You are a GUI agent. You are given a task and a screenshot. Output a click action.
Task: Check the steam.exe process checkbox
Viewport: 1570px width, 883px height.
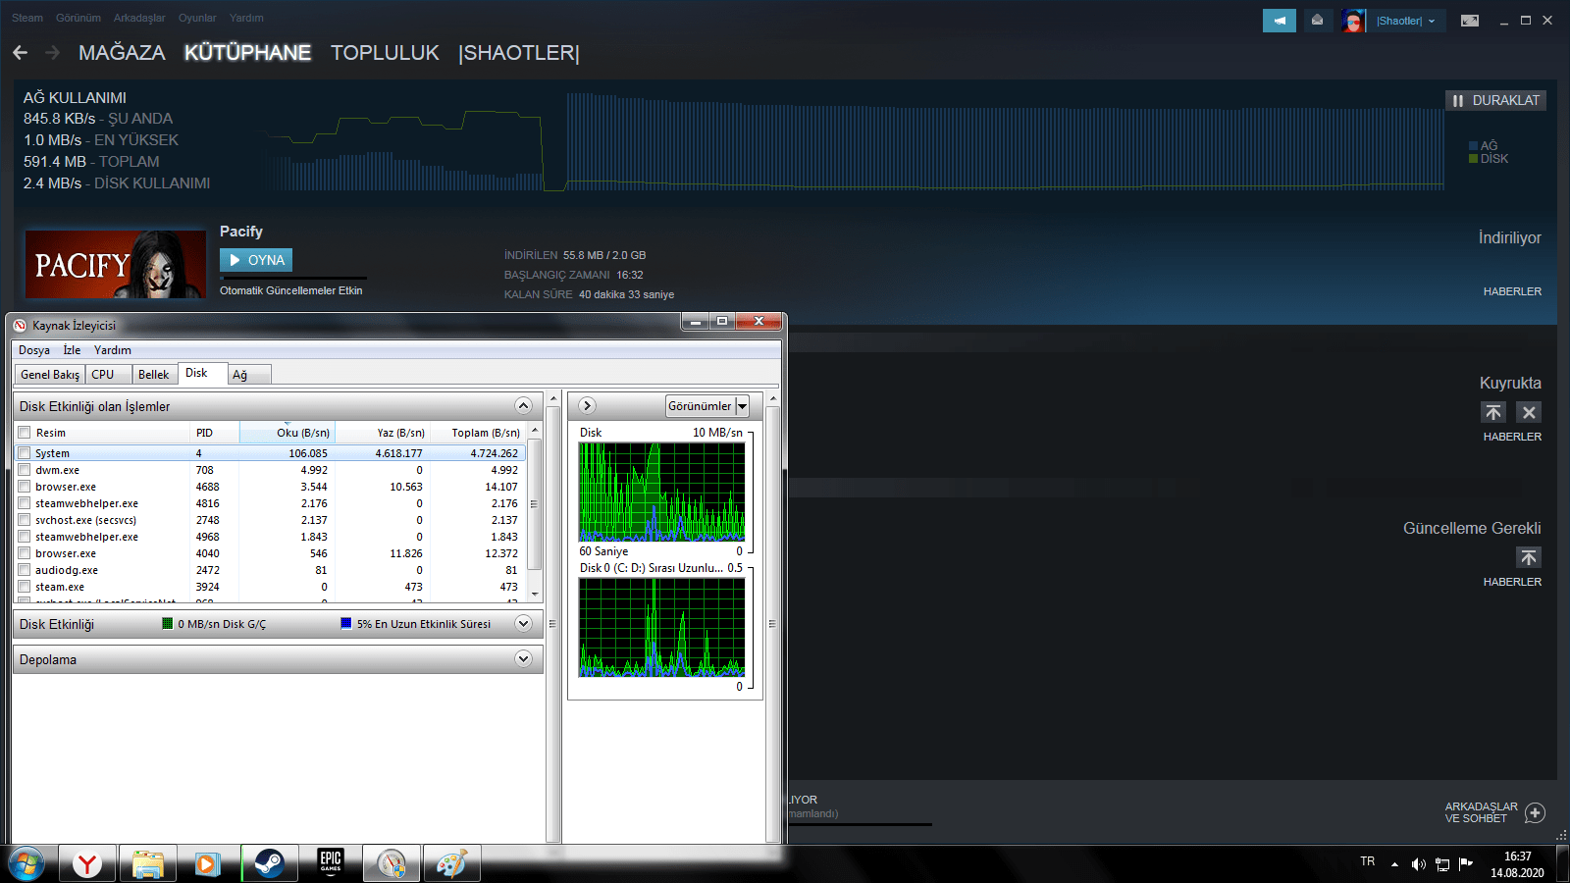pos(25,587)
